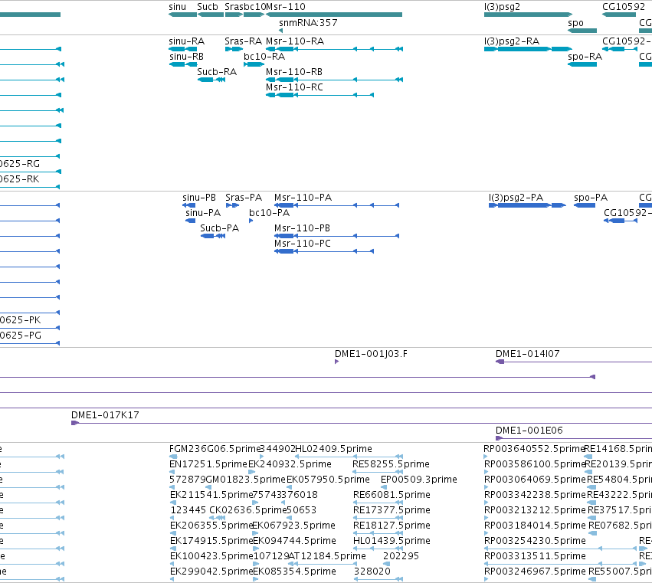Click the Msr-110-RA transcript label
652x583 pixels.
coord(295,41)
